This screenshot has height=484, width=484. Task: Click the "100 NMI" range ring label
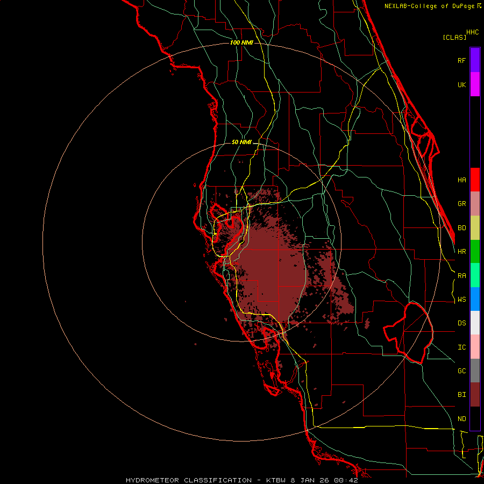tap(241, 42)
